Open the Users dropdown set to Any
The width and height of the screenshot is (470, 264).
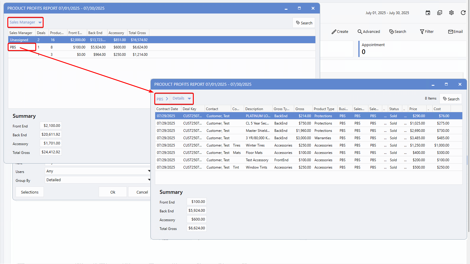pyautogui.click(x=98, y=171)
